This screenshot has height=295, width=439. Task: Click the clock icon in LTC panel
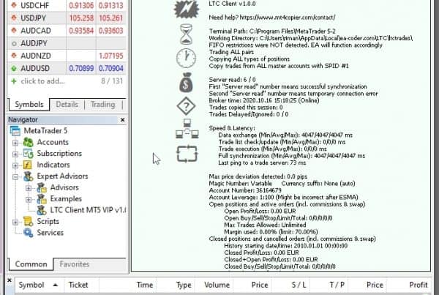click(x=186, y=58)
